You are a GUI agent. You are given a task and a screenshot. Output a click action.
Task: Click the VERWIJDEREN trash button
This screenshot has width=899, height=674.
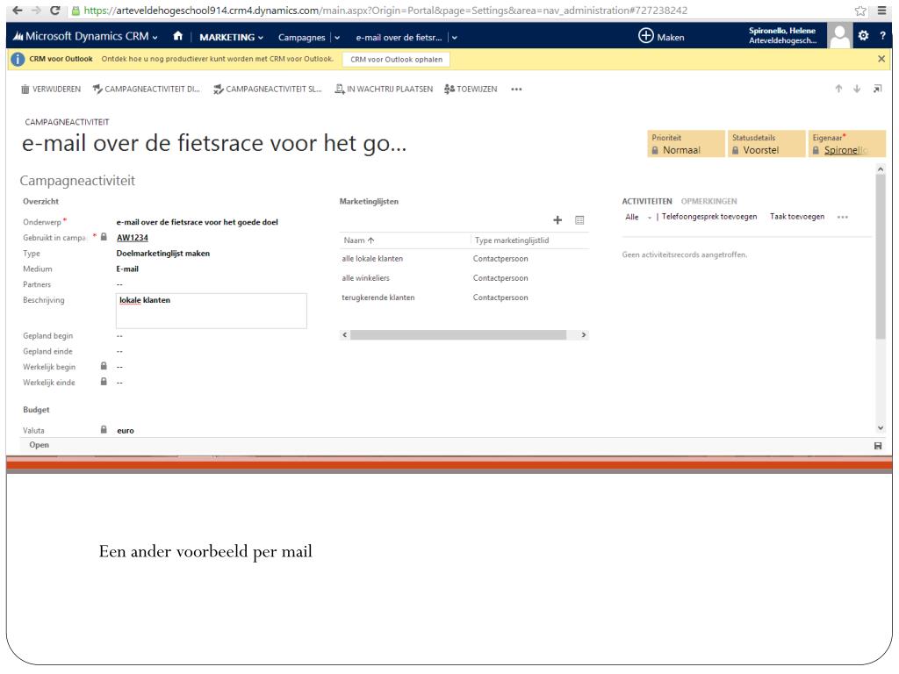tap(51, 90)
